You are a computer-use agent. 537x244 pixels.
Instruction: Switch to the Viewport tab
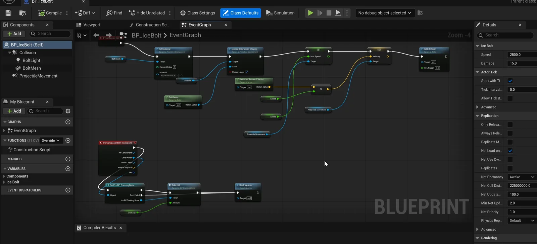point(88,25)
